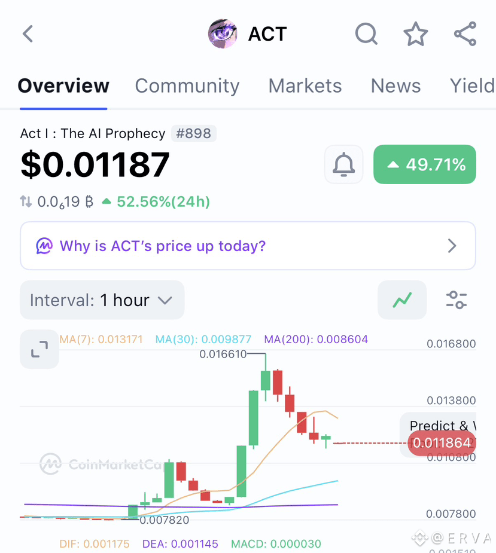This screenshot has width=496, height=553.
Task: Open search with the magnifier icon
Action: [x=366, y=34]
